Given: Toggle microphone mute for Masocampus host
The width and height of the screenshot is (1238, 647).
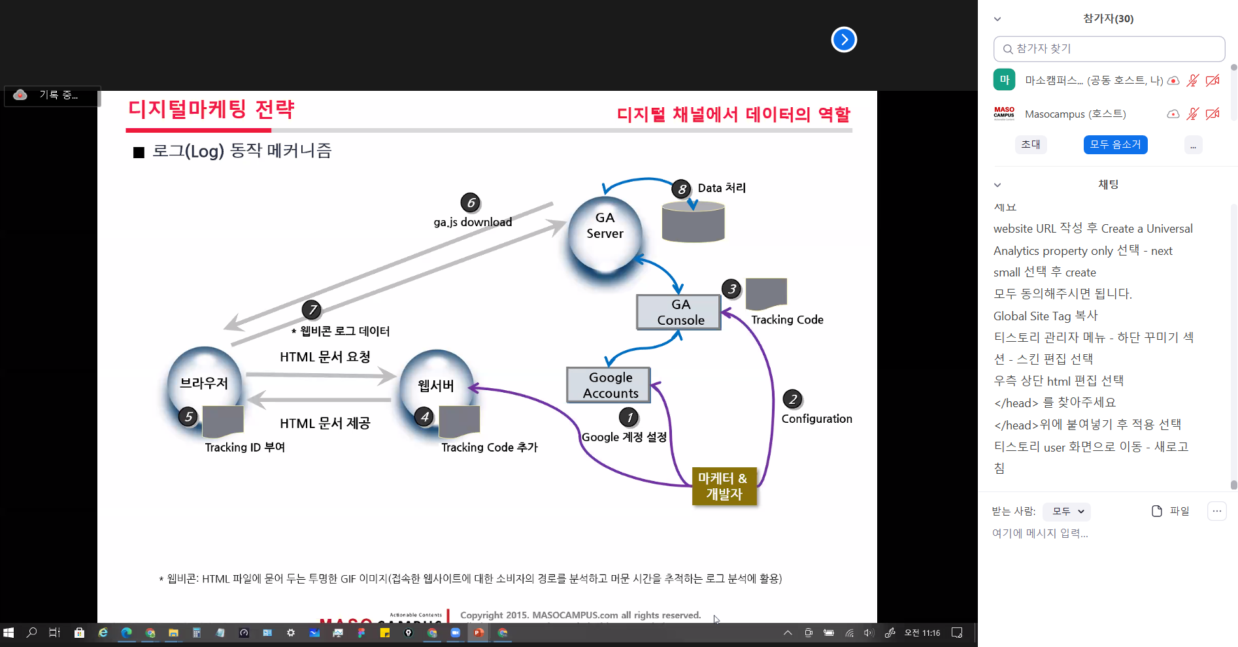Looking at the screenshot, I should click(x=1193, y=114).
